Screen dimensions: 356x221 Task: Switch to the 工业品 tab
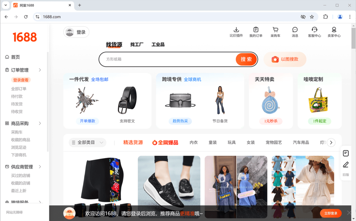(x=158, y=44)
